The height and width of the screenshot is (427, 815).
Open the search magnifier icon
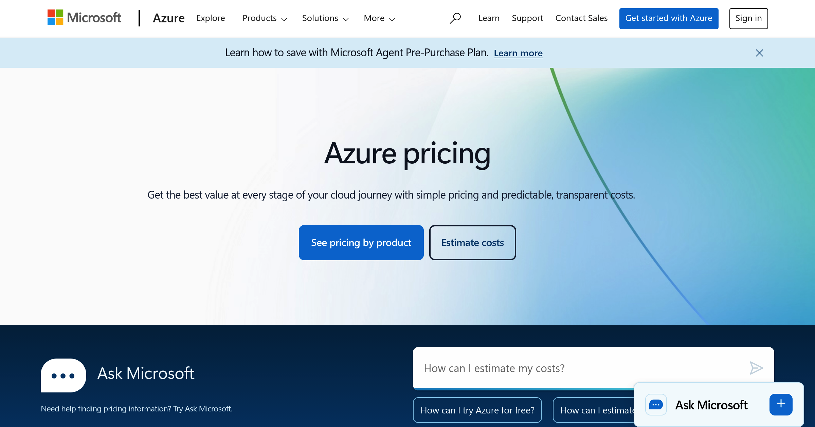tap(455, 18)
